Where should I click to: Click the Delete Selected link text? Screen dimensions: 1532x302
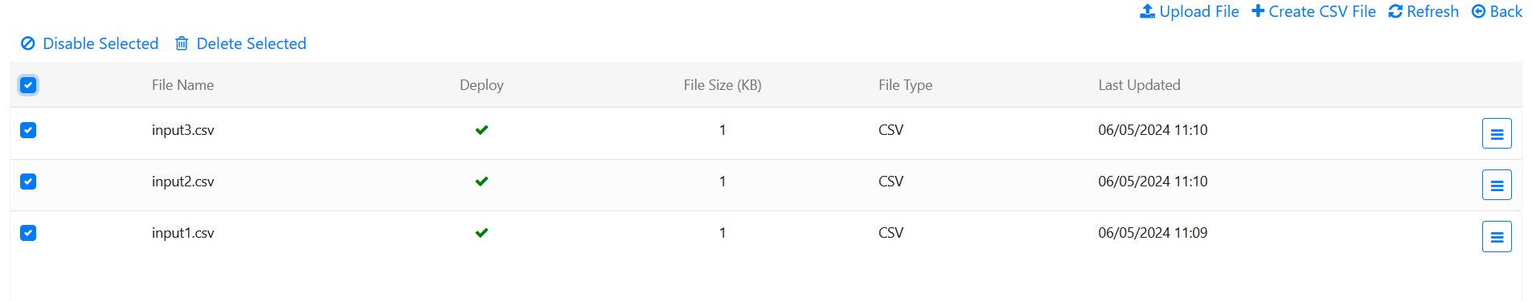tap(252, 43)
